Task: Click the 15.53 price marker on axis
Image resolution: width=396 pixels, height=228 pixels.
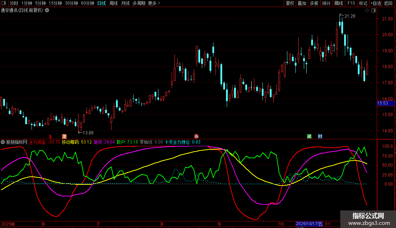Action: click(385, 103)
